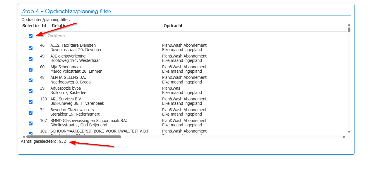
Task: Click Id value 34
Action: pos(42,110)
